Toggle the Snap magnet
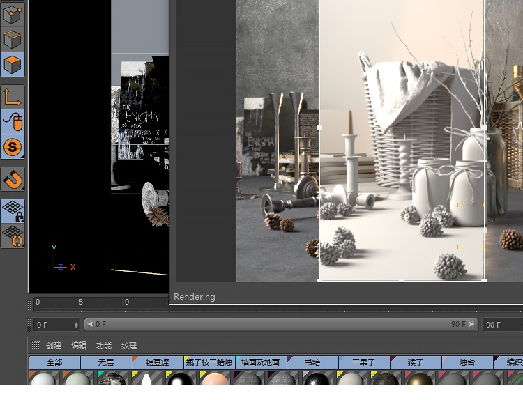This screenshot has height=400, width=523. click(x=13, y=179)
